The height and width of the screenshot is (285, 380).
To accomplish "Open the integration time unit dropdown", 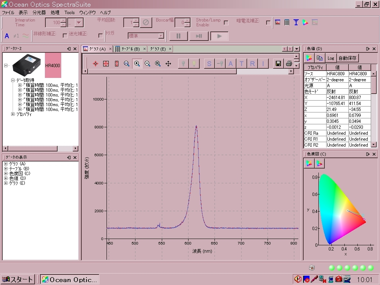I will pos(79,23).
